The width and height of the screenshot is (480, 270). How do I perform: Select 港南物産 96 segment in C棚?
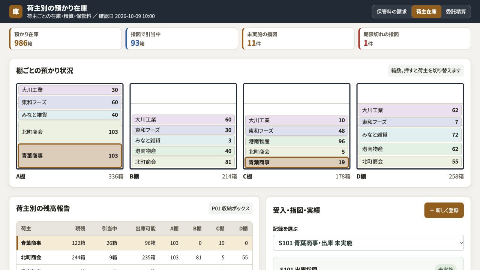[x=297, y=141]
